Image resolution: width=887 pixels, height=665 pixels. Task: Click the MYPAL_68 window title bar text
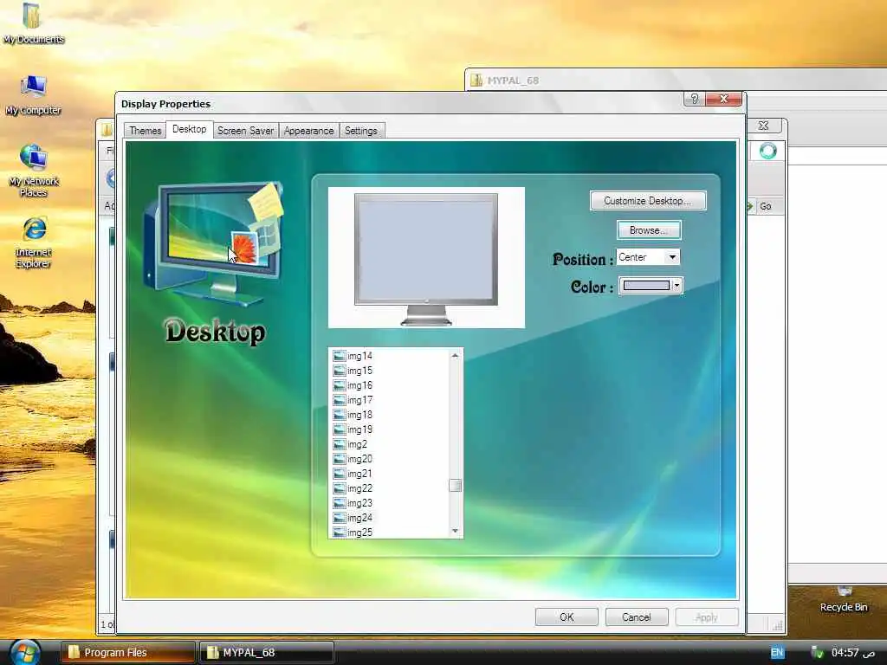(x=513, y=81)
